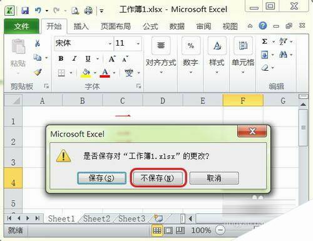The width and height of the screenshot is (313, 241).
Task: Click the Format Painter brush icon
Action: click(38, 72)
